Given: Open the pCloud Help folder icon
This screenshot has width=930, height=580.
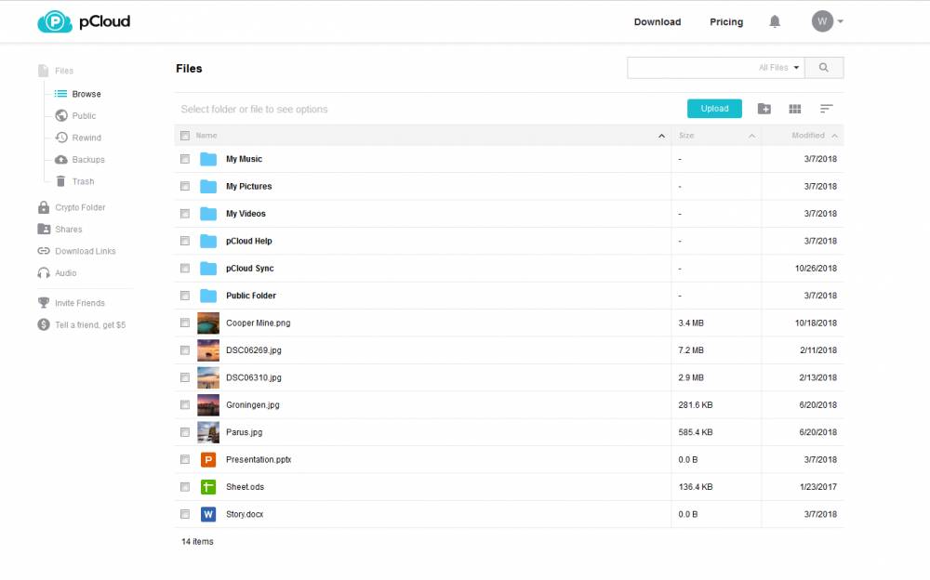Looking at the screenshot, I should pyautogui.click(x=208, y=241).
